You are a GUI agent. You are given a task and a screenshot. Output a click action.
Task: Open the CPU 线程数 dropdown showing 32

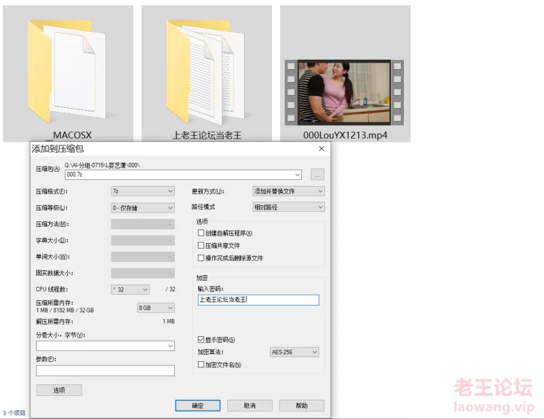coord(130,289)
